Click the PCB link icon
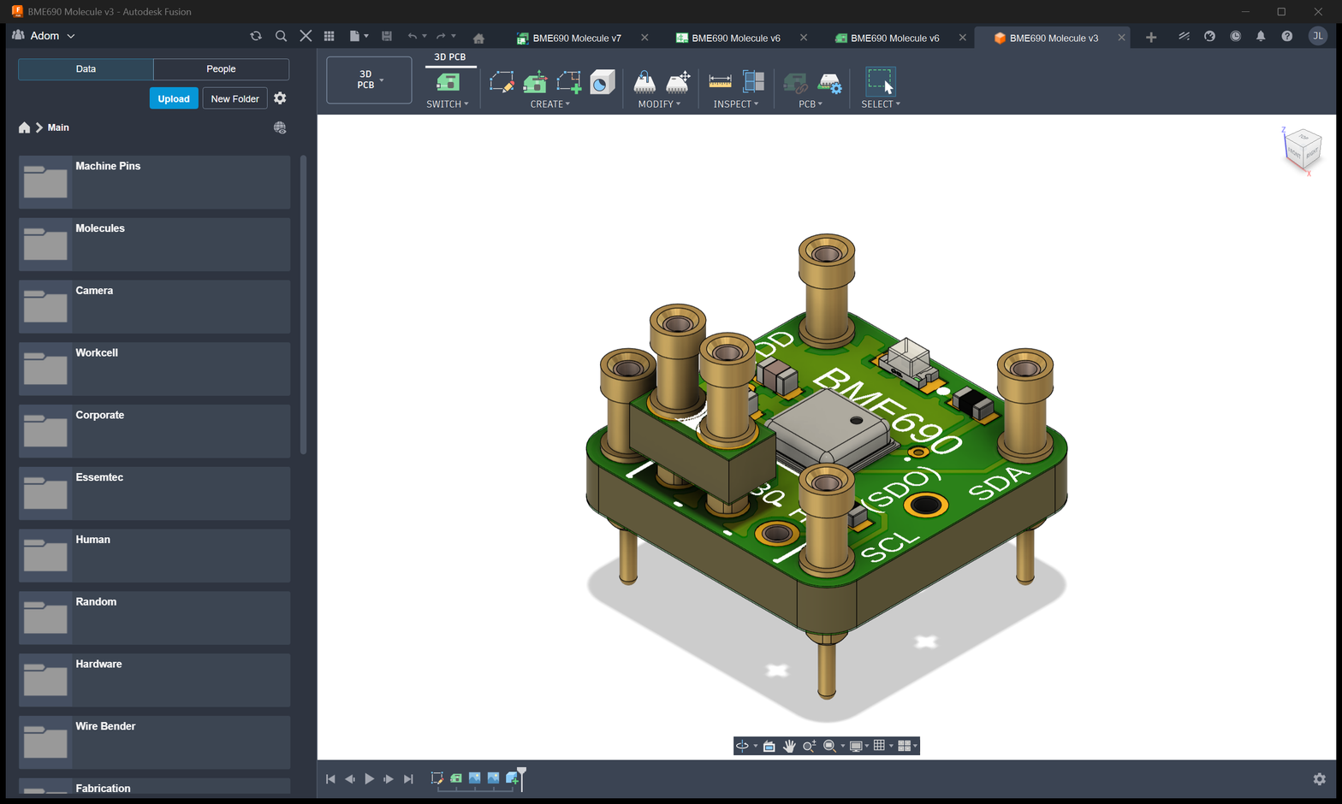This screenshot has height=804, width=1342. [795, 83]
